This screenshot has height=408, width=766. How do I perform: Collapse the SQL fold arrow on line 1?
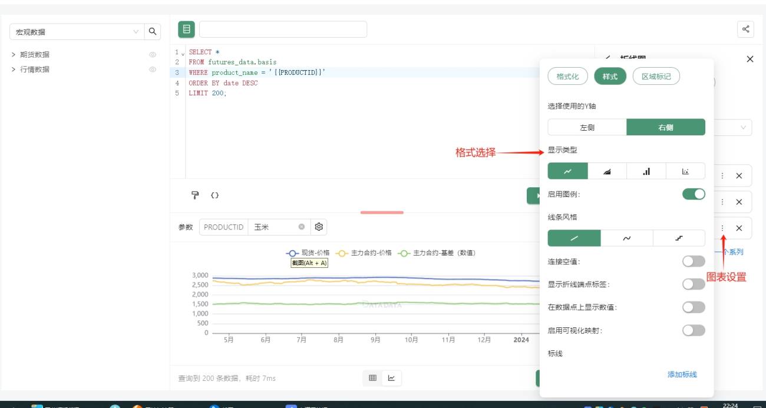click(x=183, y=53)
